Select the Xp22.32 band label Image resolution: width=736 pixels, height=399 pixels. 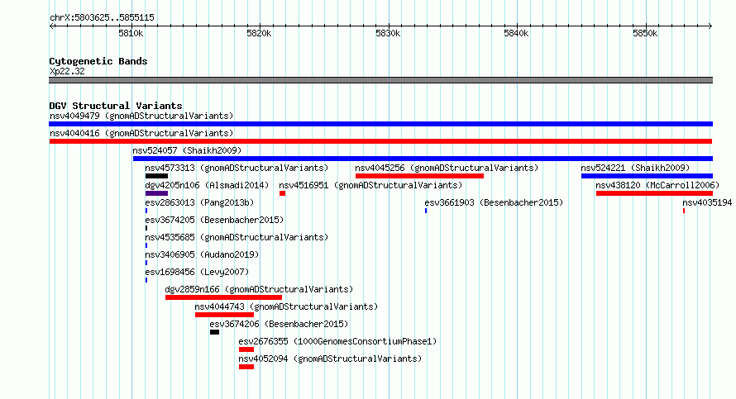67,71
